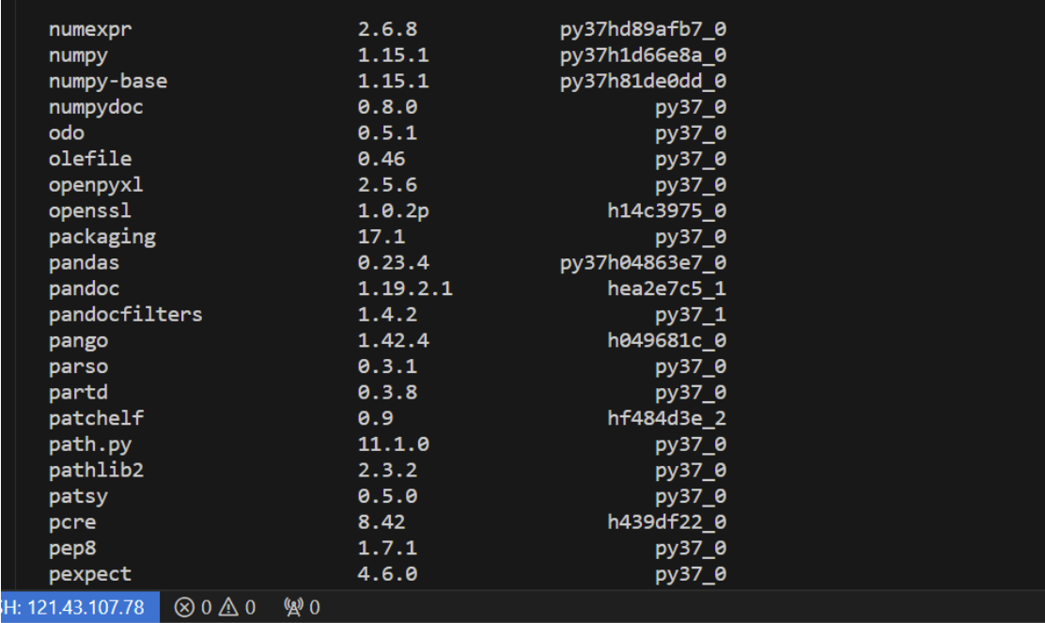The image size is (1045, 623).
Task: Click the packaging version 17.1 text
Action: [382, 237]
